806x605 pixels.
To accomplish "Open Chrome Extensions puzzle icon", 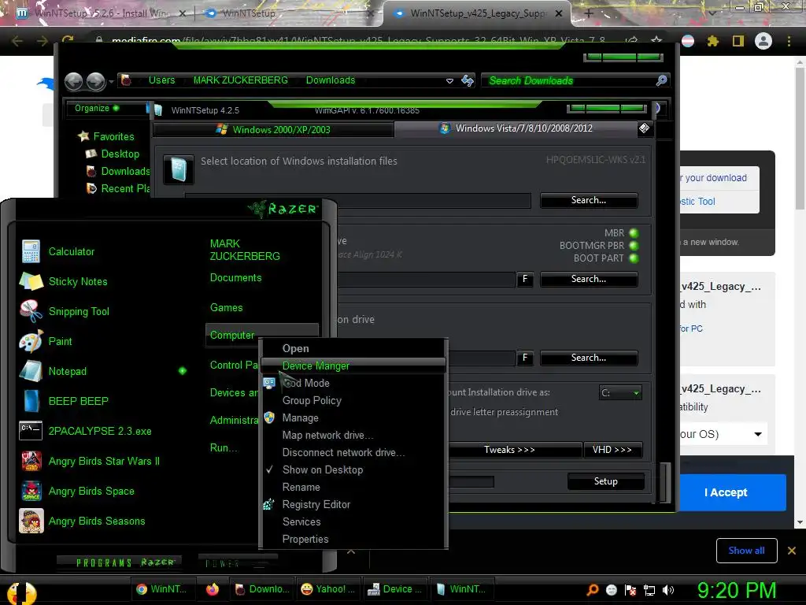I will [x=712, y=41].
